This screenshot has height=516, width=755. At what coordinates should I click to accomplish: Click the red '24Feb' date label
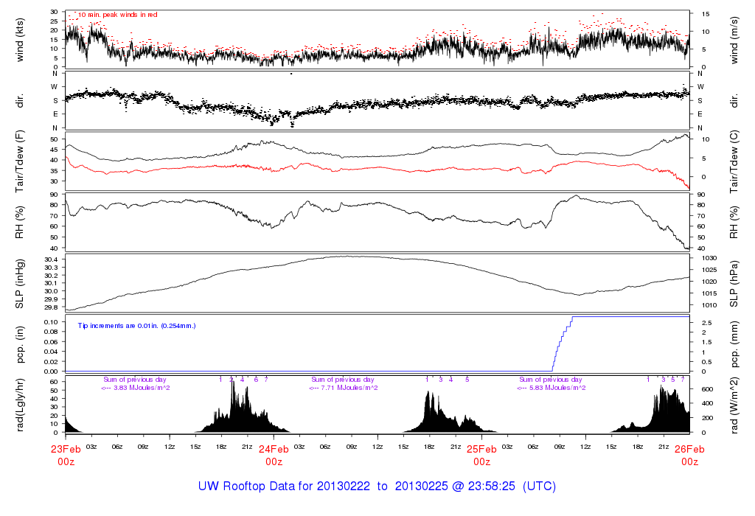[x=274, y=450]
